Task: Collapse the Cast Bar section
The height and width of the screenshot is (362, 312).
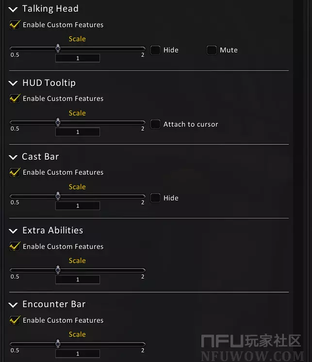Action: [x=13, y=157]
